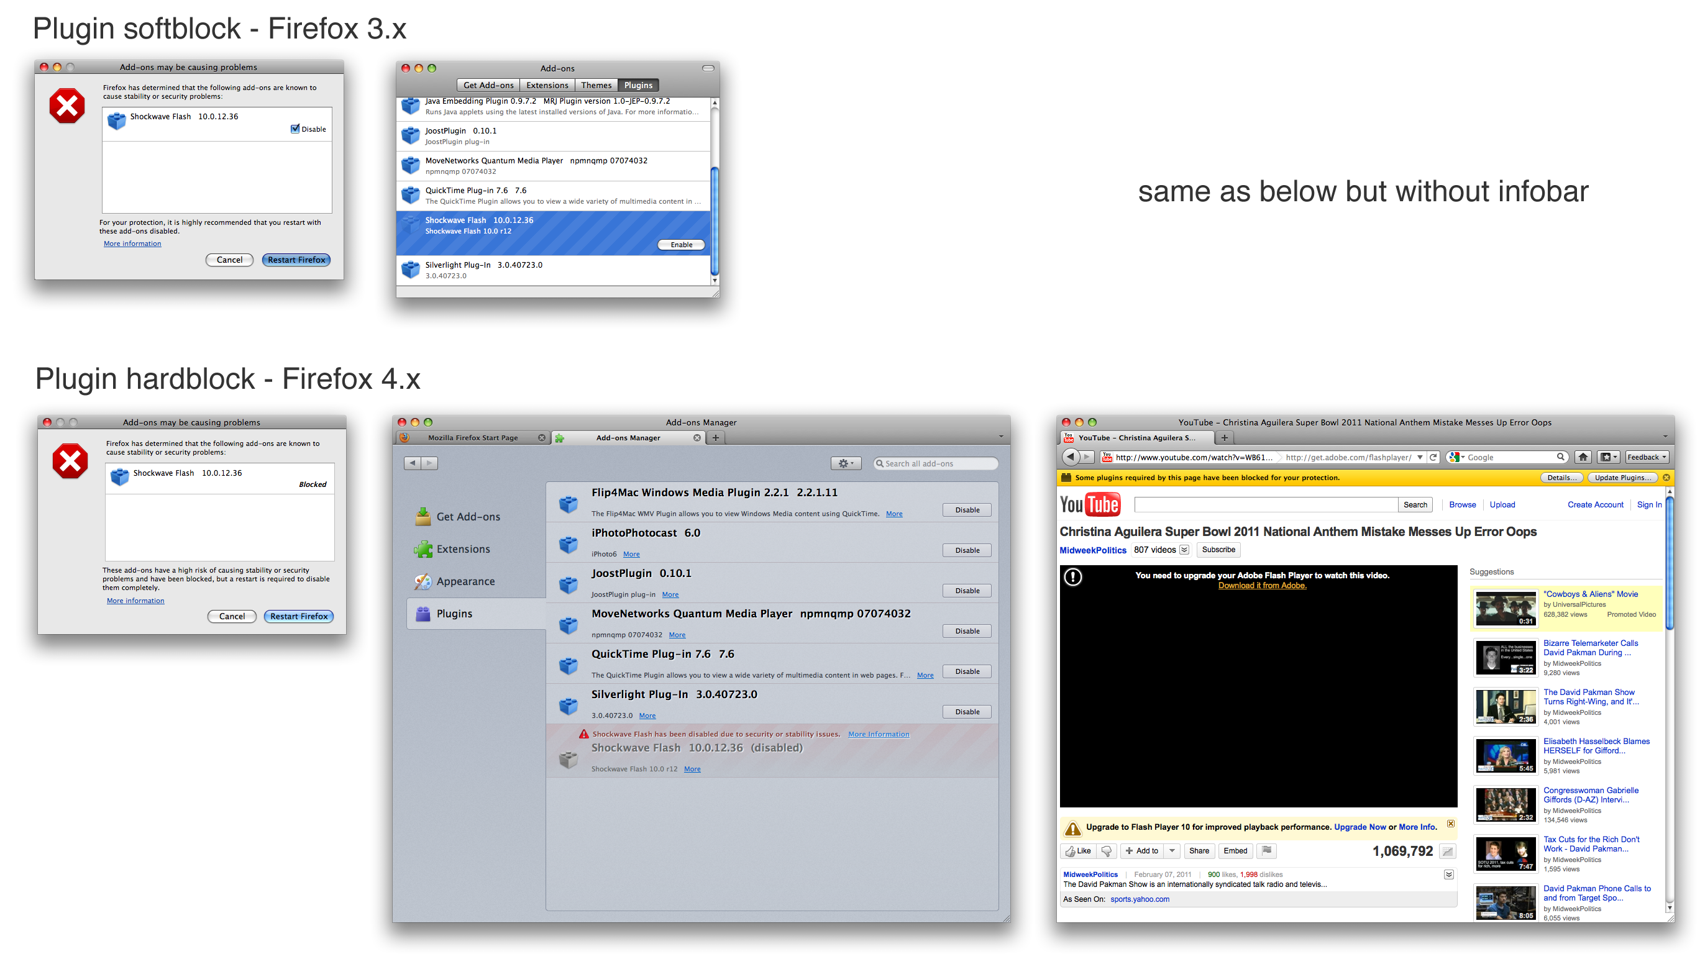
Task: Open the tab list dropdown in Add-ons Manager window
Action: point(1000,437)
